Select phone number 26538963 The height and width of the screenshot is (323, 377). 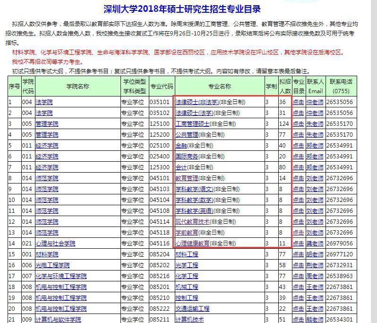coord(340,276)
